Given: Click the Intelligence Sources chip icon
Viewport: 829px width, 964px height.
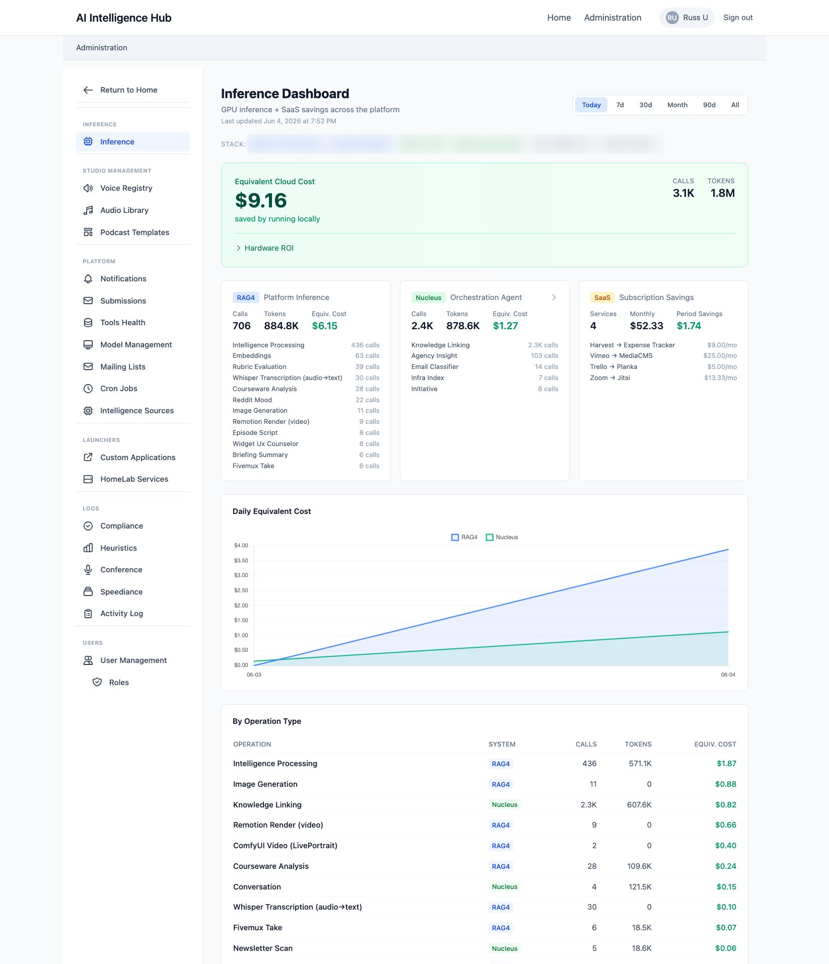Looking at the screenshot, I should [x=88, y=411].
